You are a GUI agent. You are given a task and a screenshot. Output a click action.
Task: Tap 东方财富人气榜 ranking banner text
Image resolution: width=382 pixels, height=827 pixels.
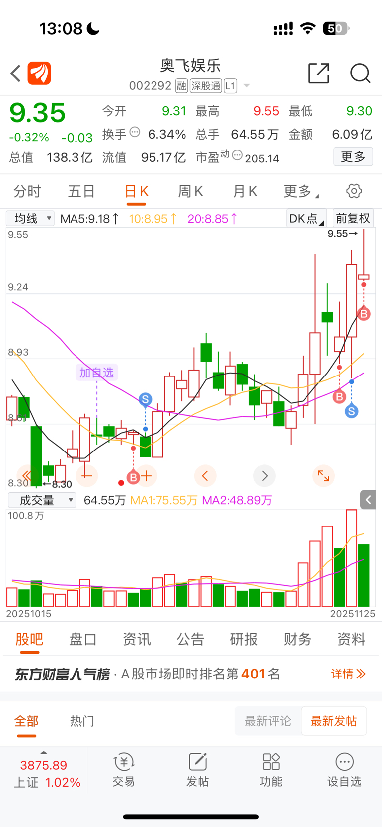pyautogui.click(x=63, y=674)
